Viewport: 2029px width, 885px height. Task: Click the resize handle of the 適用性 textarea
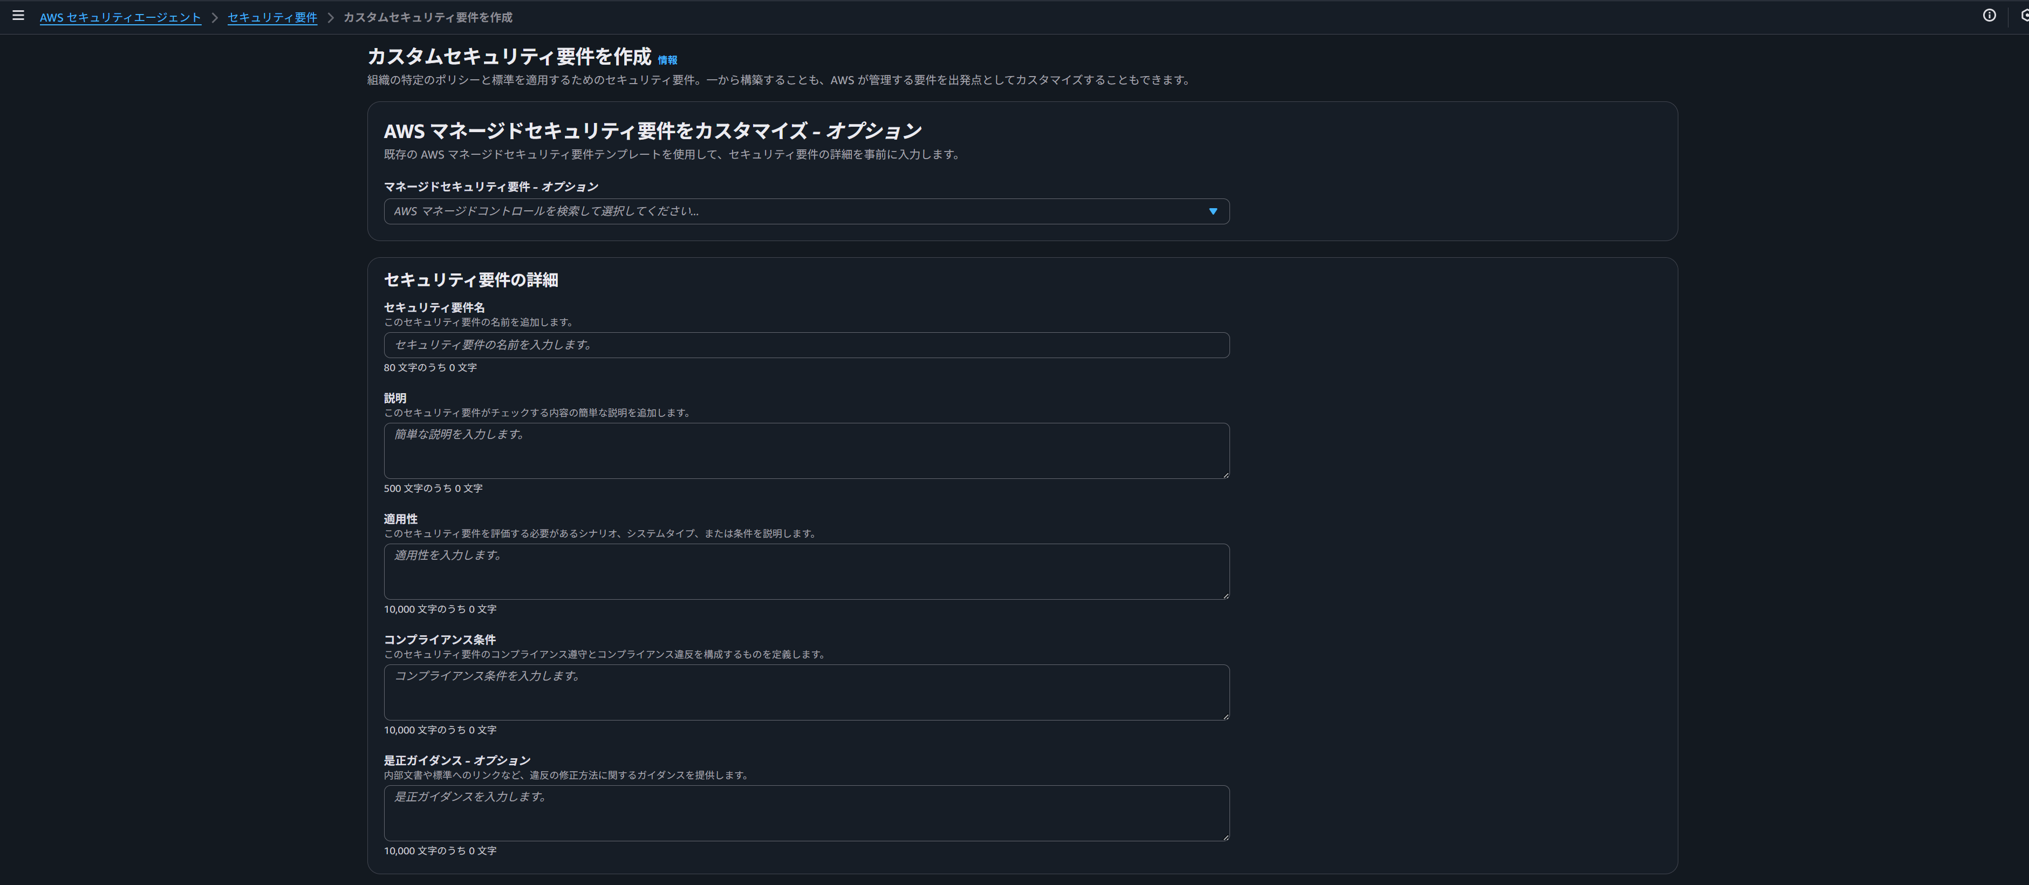click(1226, 596)
